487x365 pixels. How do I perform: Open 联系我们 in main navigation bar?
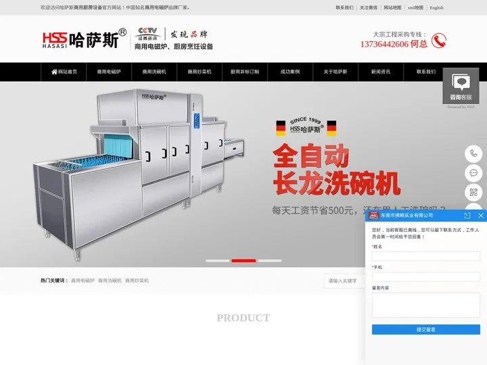pyautogui.click(x=426, y=72)
